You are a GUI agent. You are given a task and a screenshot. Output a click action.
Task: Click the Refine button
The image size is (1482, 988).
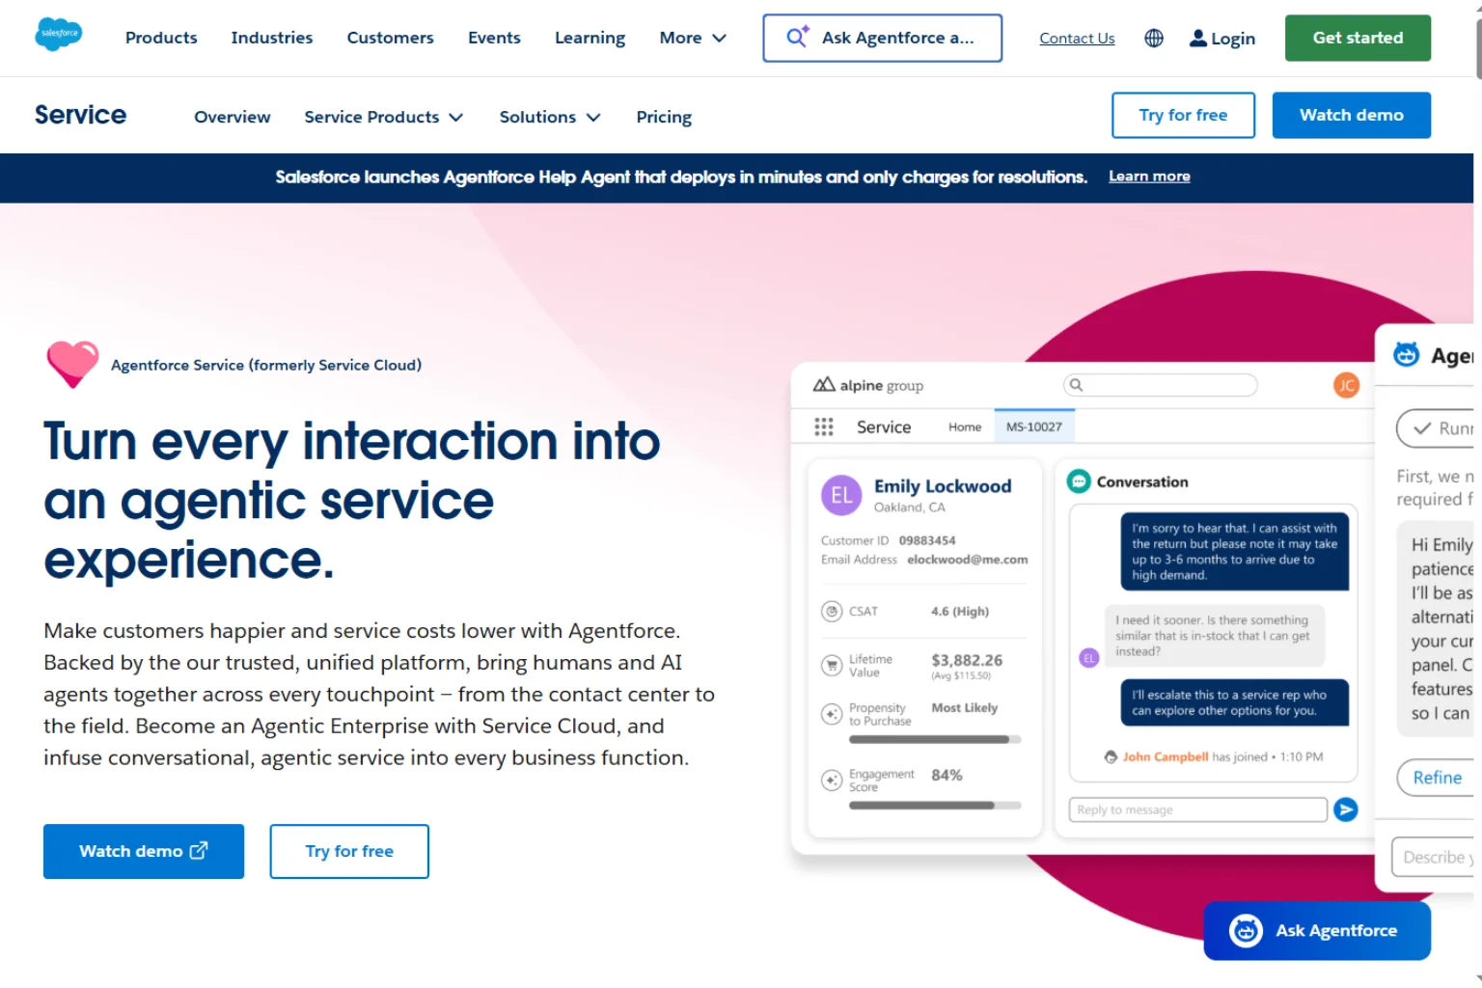pos(1436,778)
